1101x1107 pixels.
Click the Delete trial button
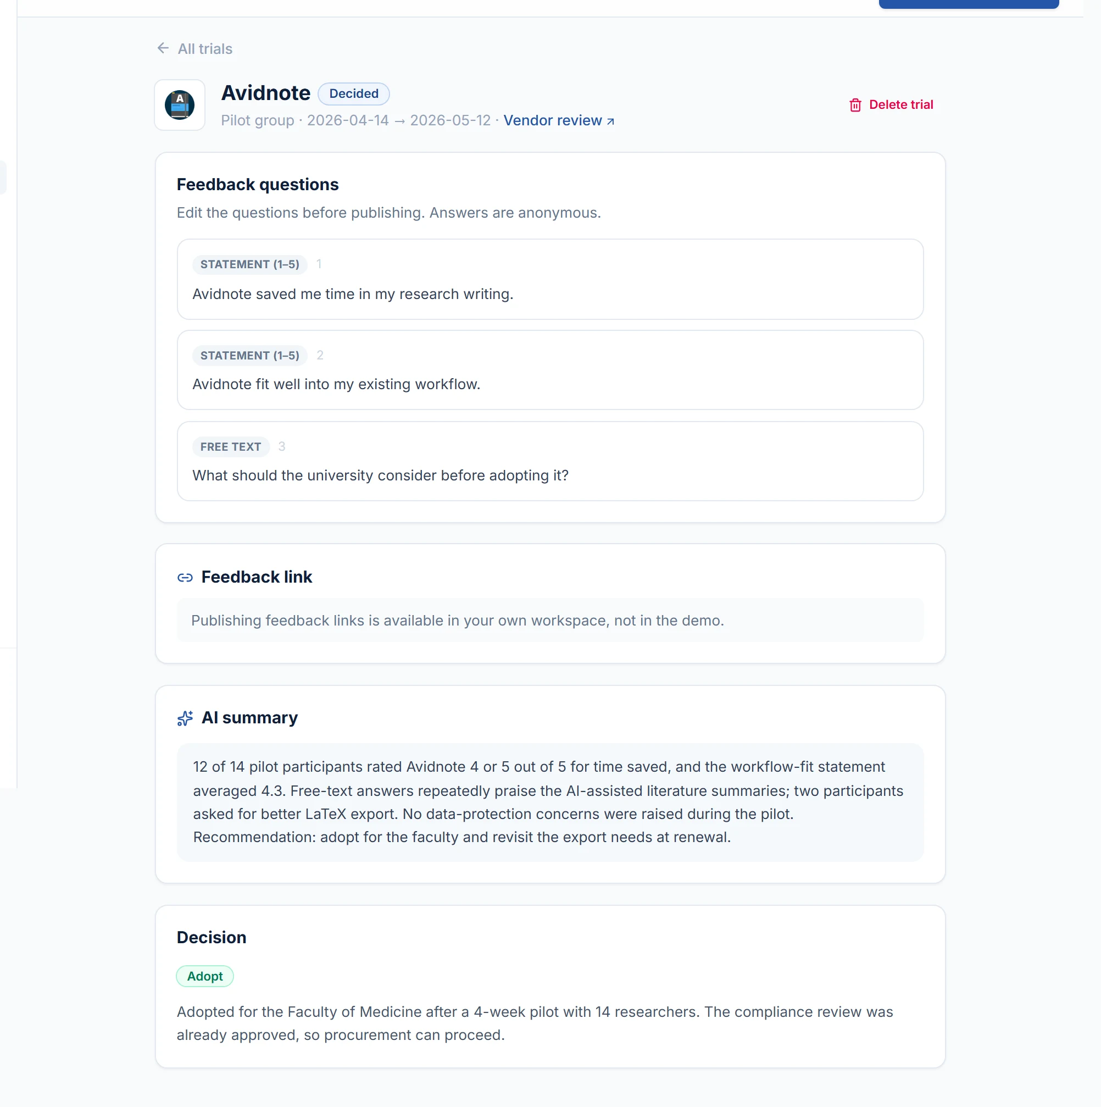(891, 105)
